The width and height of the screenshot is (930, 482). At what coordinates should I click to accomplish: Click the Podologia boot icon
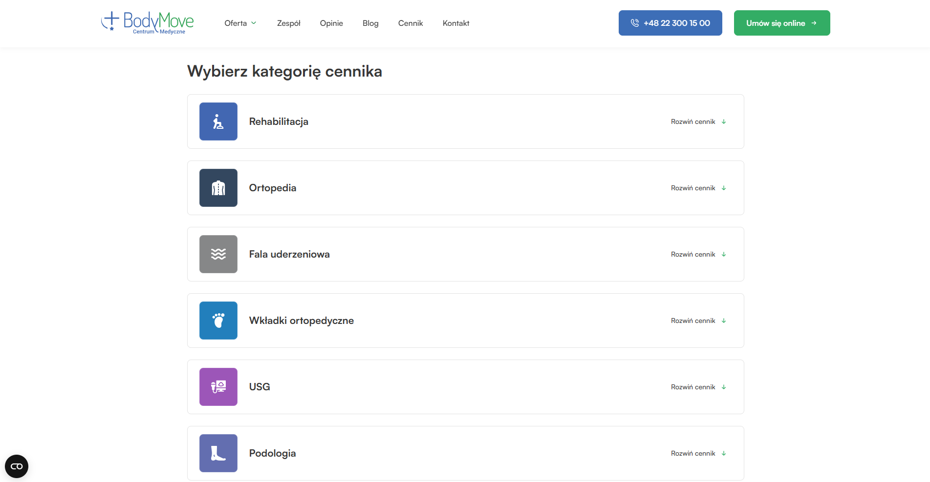[218, 453]
